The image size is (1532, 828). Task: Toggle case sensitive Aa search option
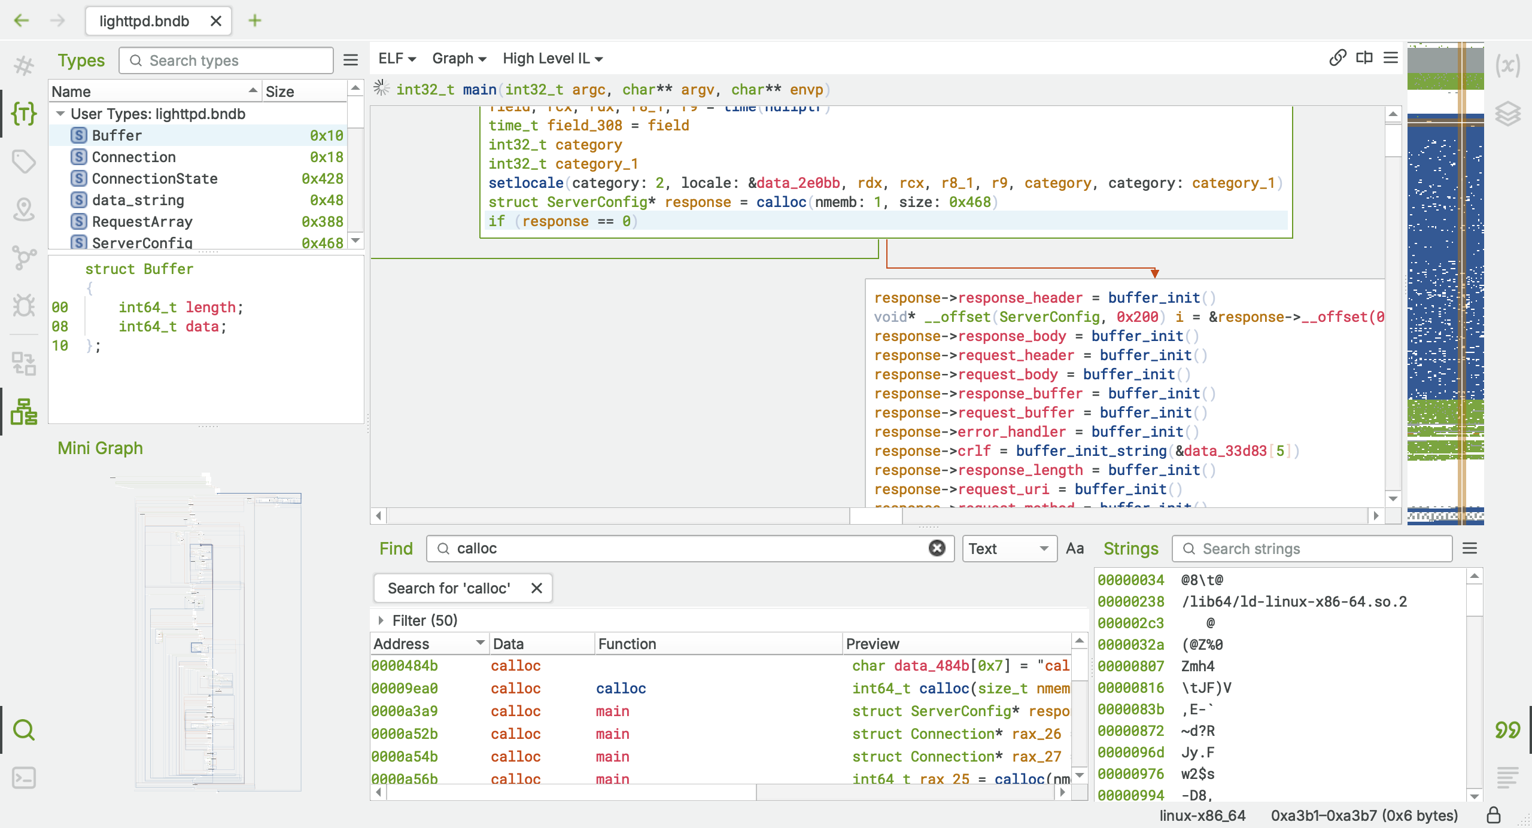coord(1075,549)
